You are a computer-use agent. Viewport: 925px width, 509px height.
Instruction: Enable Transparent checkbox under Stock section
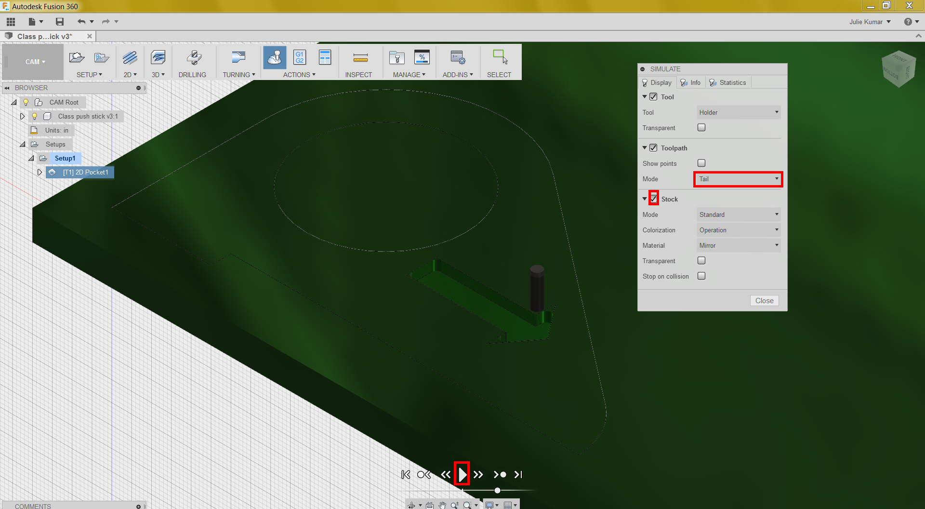pos(701,261)
